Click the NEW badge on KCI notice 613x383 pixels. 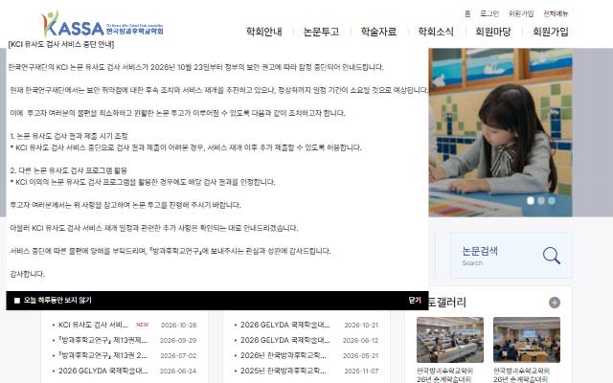point(143,325)
